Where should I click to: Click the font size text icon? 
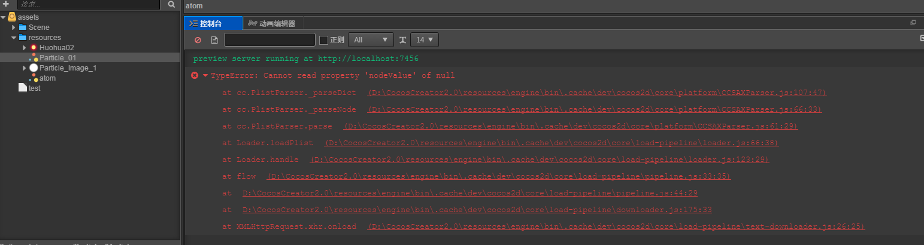click(x=402, y=40)
